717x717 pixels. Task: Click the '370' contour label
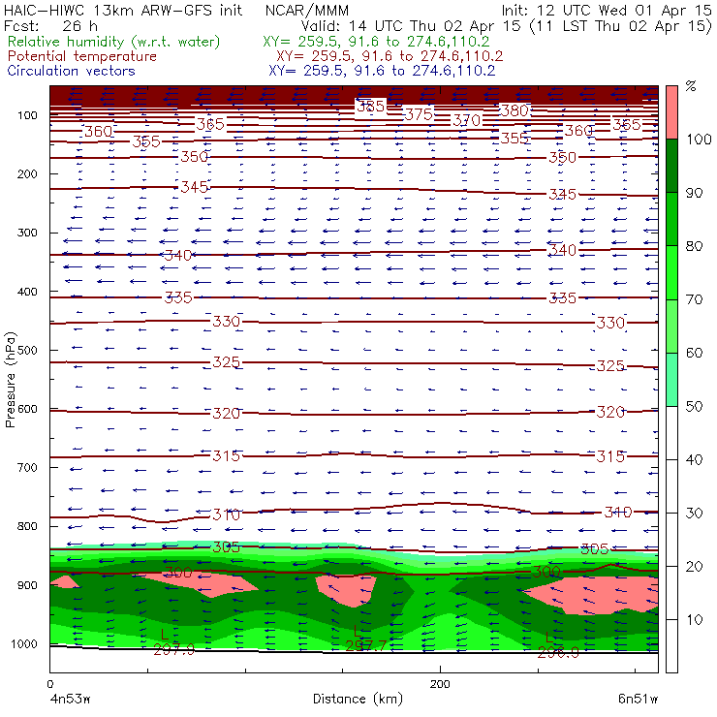click(x=467, y=120)
